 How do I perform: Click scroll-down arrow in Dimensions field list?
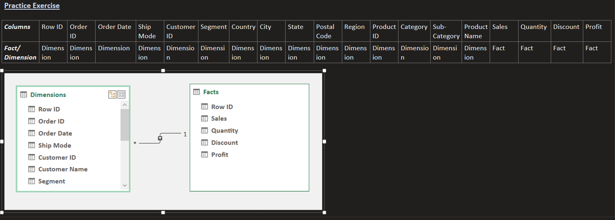click(x=124, y=186)
